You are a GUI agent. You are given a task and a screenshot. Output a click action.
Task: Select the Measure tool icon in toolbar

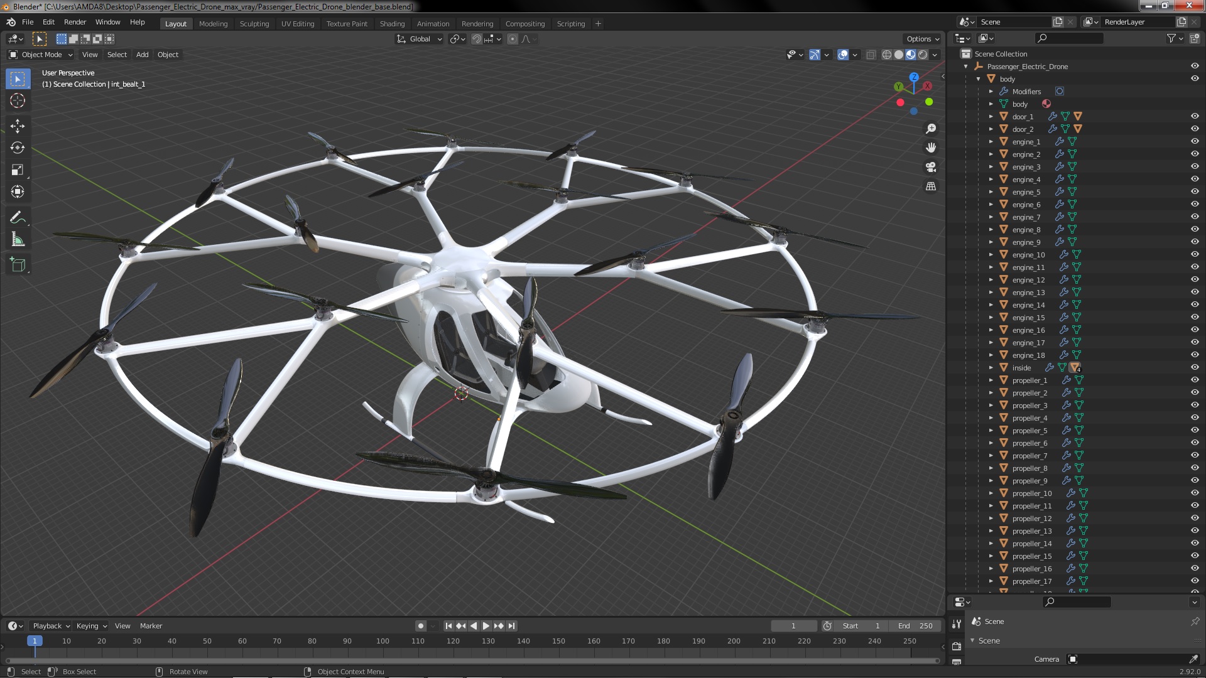[x=18, y=239]
